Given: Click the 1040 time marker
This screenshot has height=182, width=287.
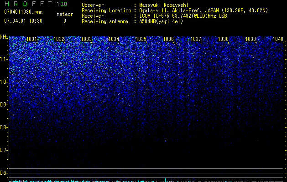Looking at the screenshot, I should (x=278, y=39).
